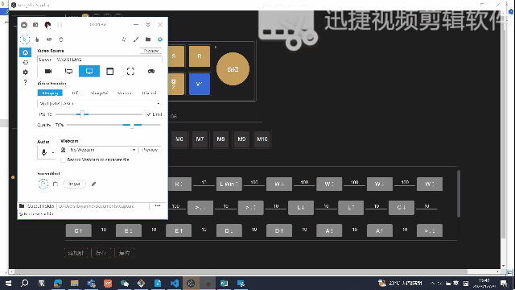Open the Windows Start menu
The image size is (515, 290).
tap(8, 283)
